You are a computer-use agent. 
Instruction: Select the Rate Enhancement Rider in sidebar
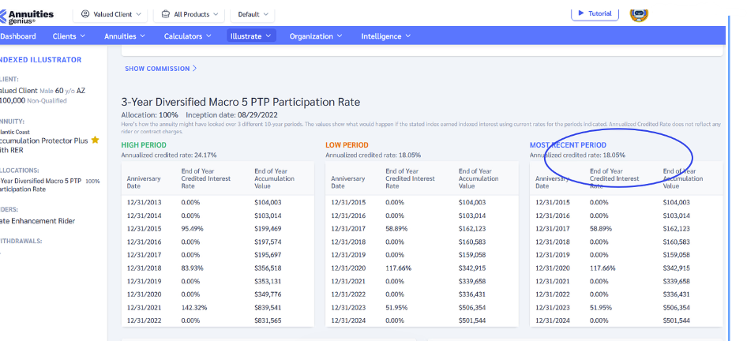(x=37, y=221)
